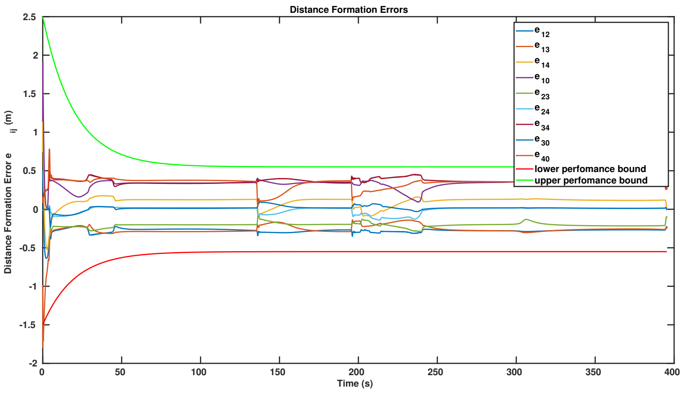
Task: Click the -1.5 tick label on y-axis
Action: click(x=28, y=325)
